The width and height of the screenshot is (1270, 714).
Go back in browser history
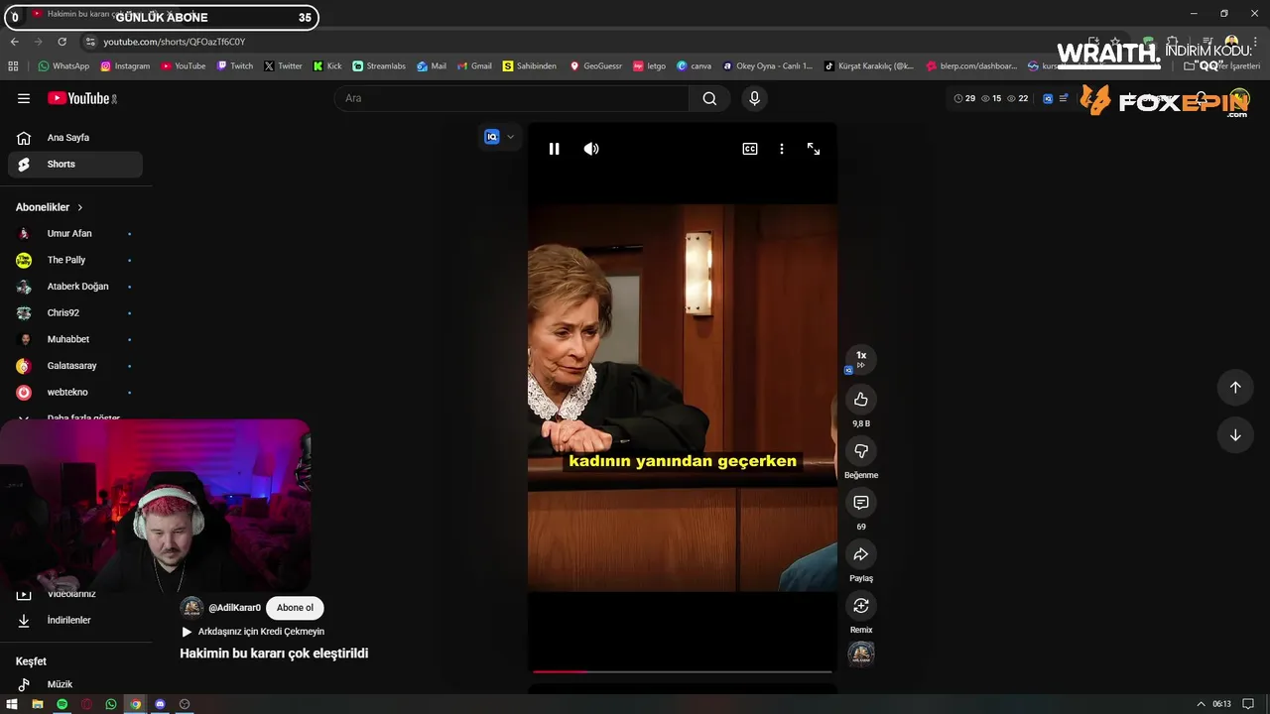14,42
